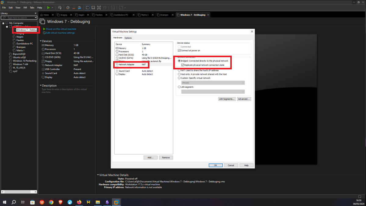Click the green Power On toolbar button

point(48,8)
